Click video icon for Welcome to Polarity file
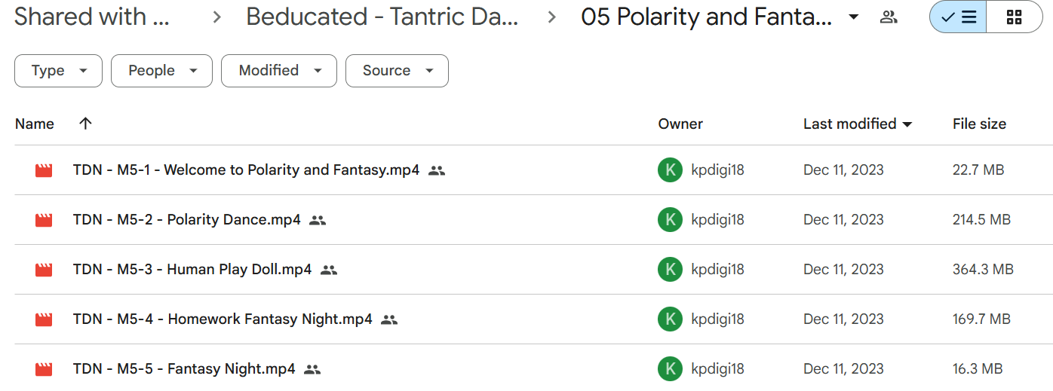Screen dimensions: 1053x391 (x=44, y=170)
